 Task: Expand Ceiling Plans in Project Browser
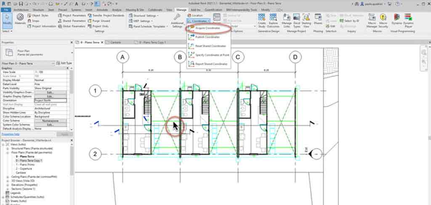point(8,177)
